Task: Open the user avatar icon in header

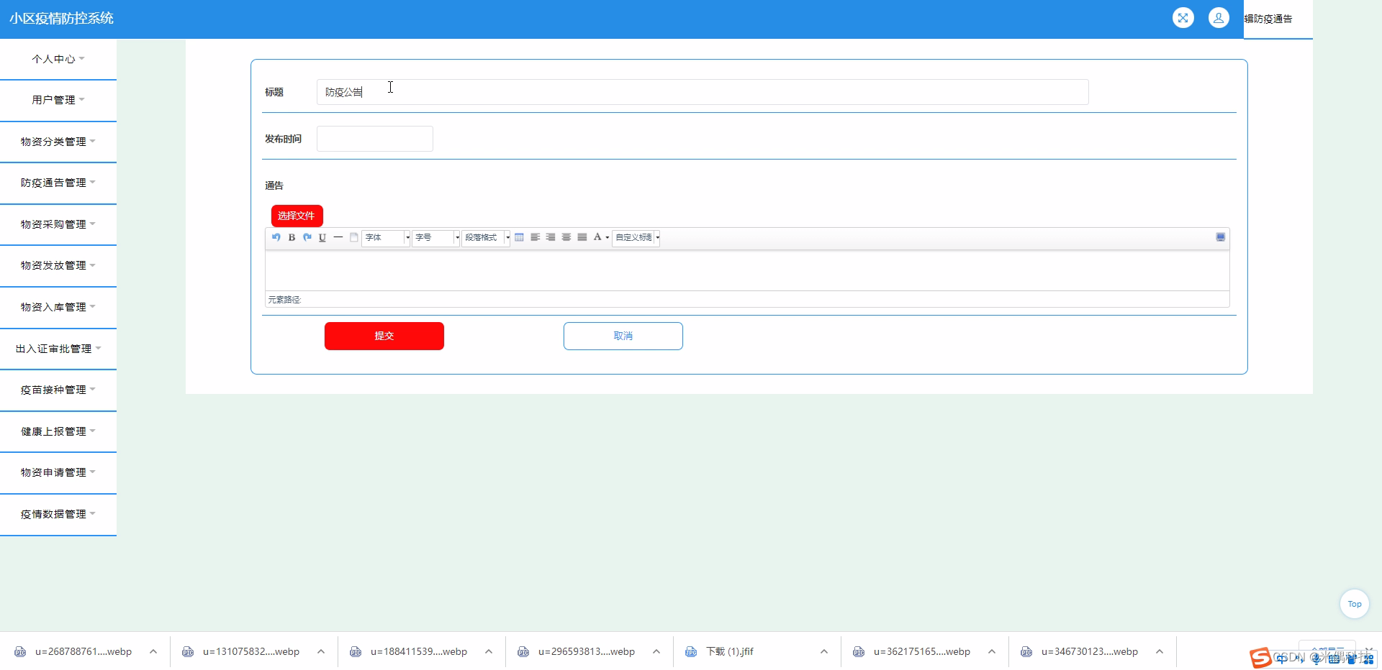Action: [1219, 18]
